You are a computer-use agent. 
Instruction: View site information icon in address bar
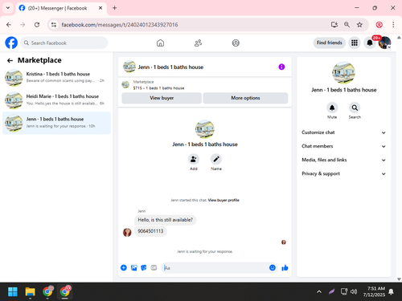point(54,25)
